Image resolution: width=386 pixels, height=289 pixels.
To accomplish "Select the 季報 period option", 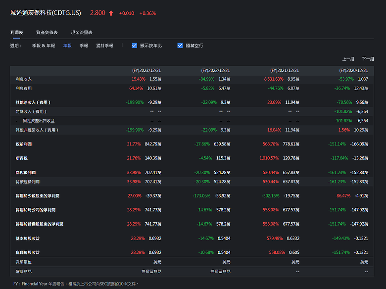I will pyautogui.click(x=84, y=46).
